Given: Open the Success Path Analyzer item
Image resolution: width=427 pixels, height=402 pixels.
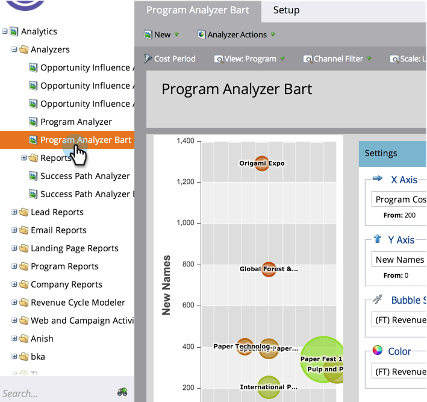Looking at the screenshot, I should pos(85,176).
